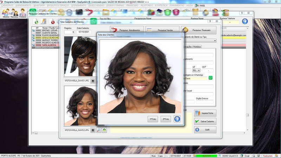Open the Clientes toolbar icon
Image resolution: width=281 pixels, height=158 pixels.
[6, 13]
